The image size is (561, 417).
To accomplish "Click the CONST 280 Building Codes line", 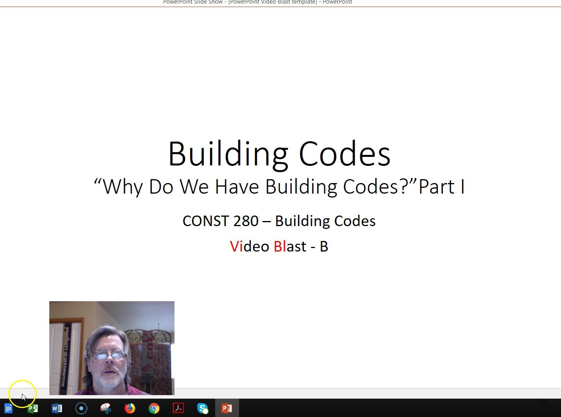I will 279,221.
